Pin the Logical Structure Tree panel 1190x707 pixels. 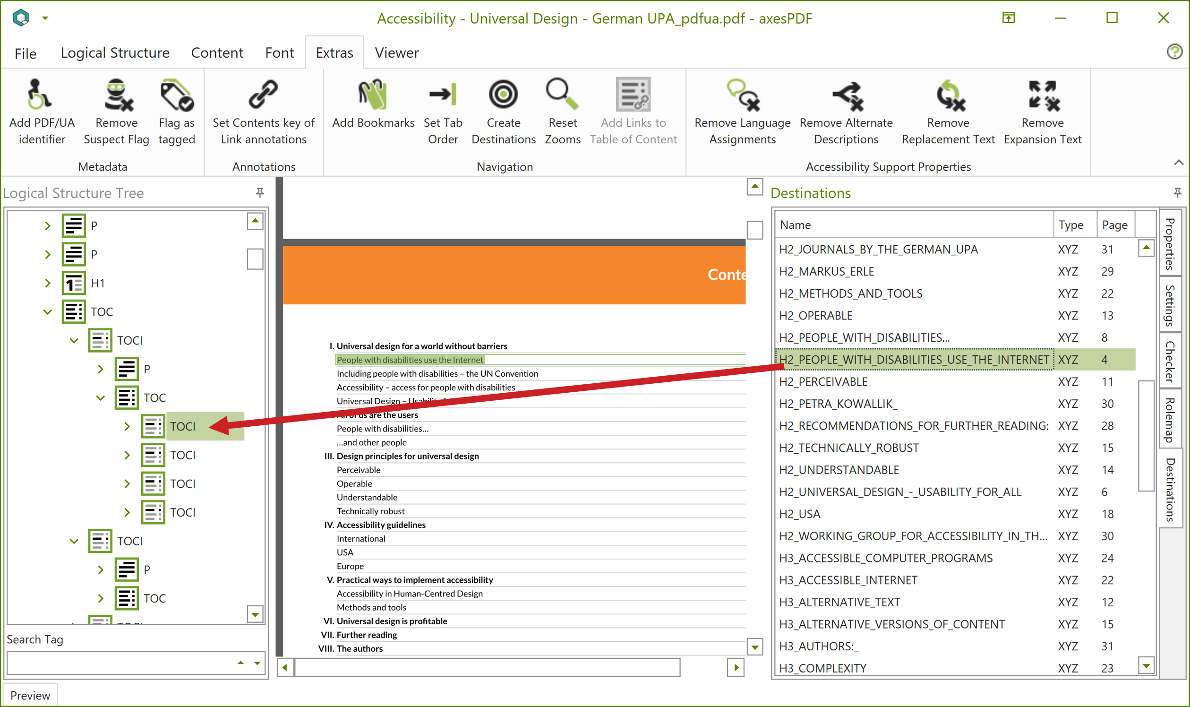coord(259,192)
